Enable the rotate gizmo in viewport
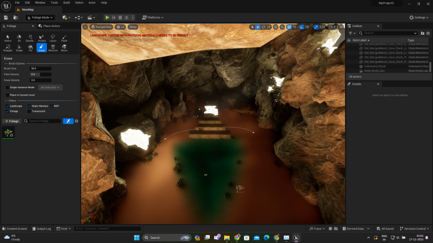 pyautogui.click(x=263, y=27)
